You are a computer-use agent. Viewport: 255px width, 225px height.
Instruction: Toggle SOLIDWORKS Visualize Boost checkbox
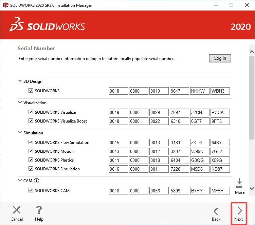[x=31, y=120]
